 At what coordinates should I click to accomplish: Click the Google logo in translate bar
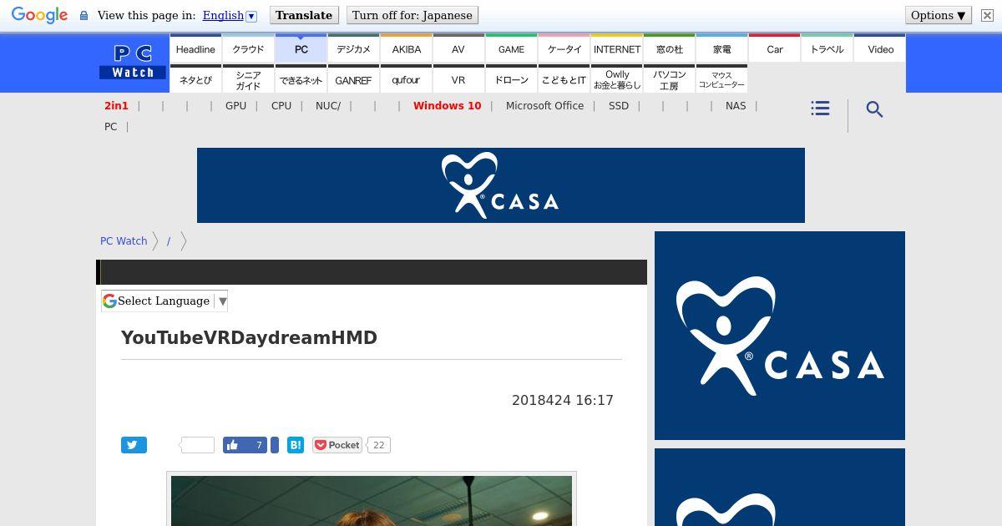coord(39,15)
